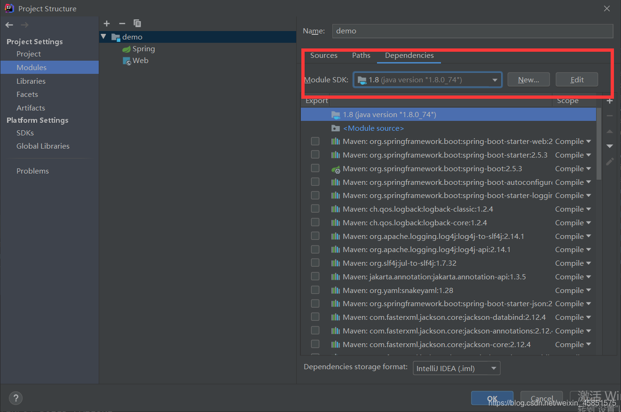The height and width of the screenshot is (412, 621).
Task: Tick export for log4j-to-slf4j:2.14.1
Action: click(x=315, y=236)
